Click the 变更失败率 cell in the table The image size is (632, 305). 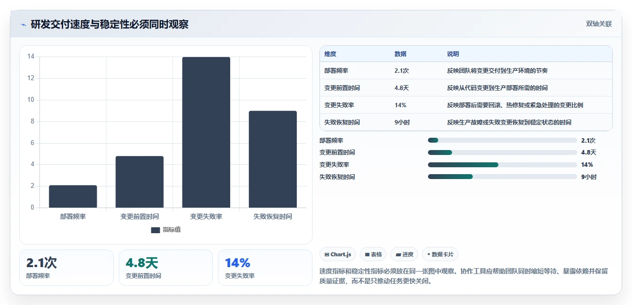[339, 105]
